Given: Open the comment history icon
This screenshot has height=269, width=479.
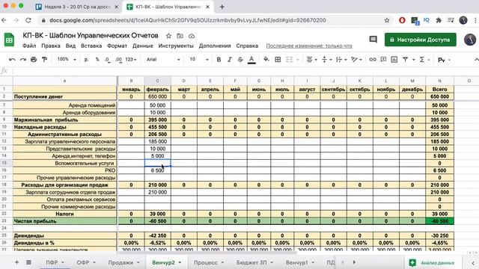Looking at the screenshot, I should click(373, 40).
